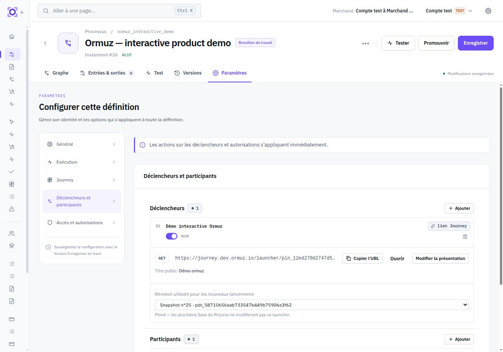Image resolution: width=503 pixels, height=352 pixels.
Task: Expand the Général settings section
Action: pyautogui.click(x=82, y=144)
